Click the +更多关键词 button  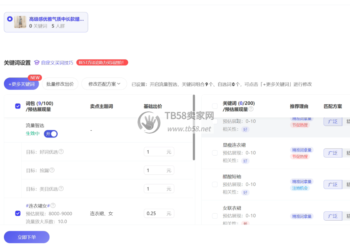[21, 84]
